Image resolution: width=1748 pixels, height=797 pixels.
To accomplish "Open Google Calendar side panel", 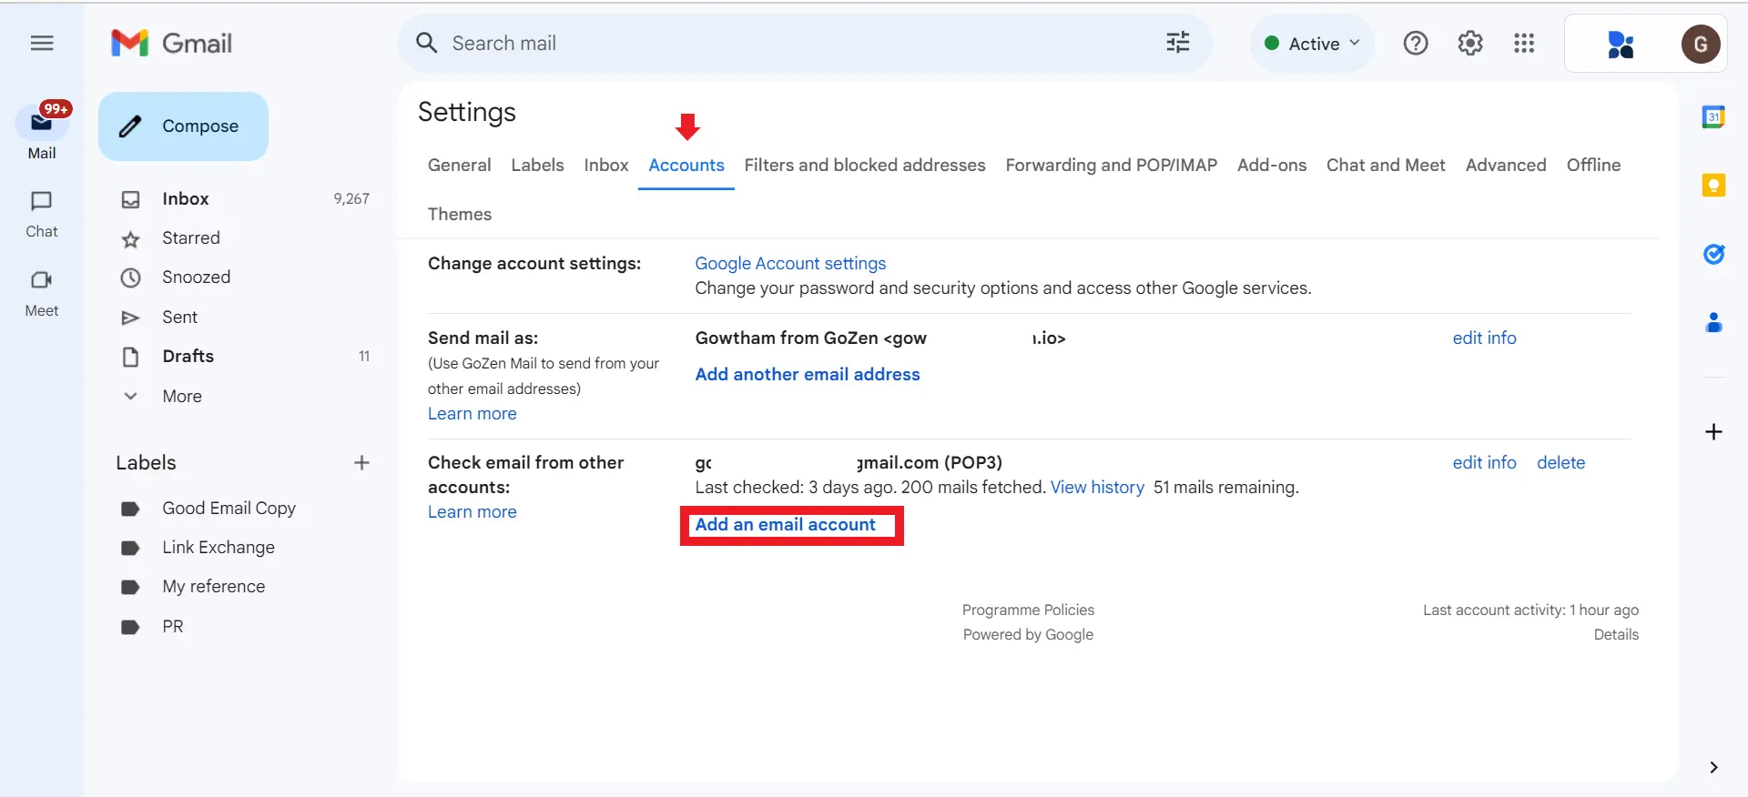I will tap(1713, 116).
